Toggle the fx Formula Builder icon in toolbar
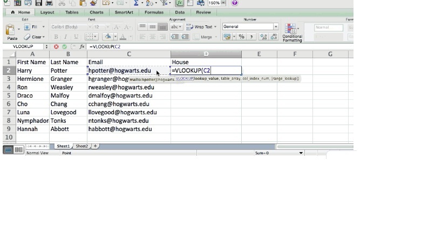The width and height of the screenshot is (442, 248). pyautogui.click(x=179, y=3)
